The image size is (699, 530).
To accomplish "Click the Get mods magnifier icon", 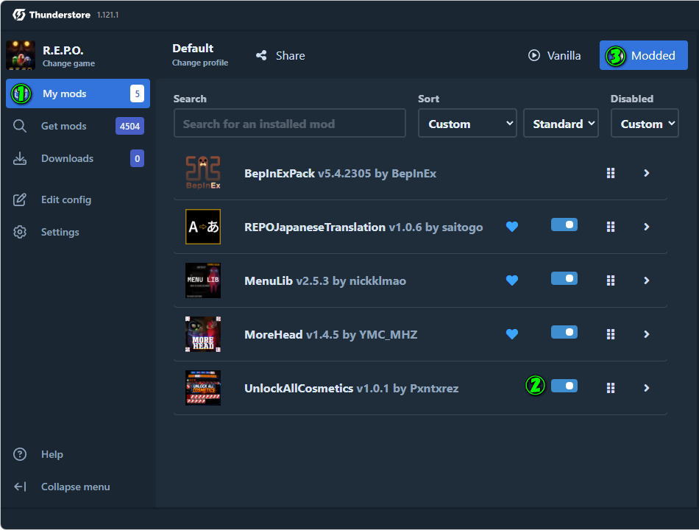I will tap(20, 127).
